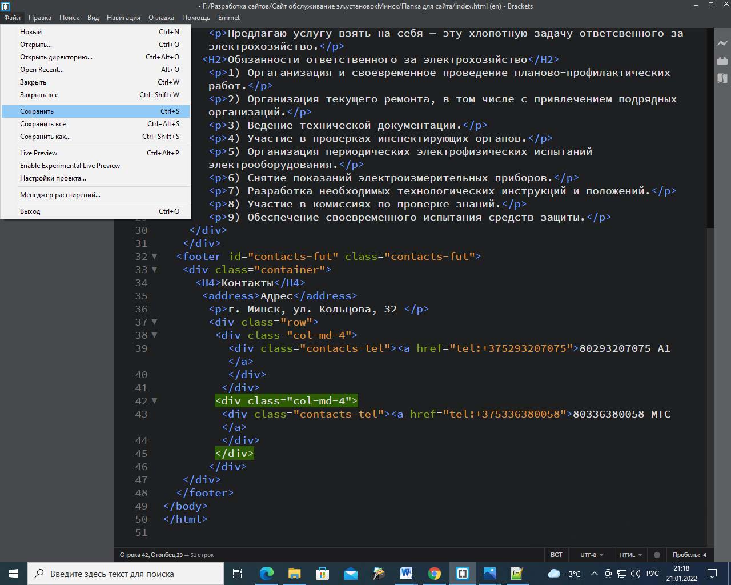Choose Сохранить in the File menu
The image size is (731, 585).
click(37, 111)
